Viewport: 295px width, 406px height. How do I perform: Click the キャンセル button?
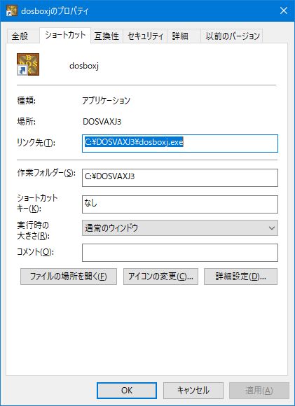[x=193, y=391]
